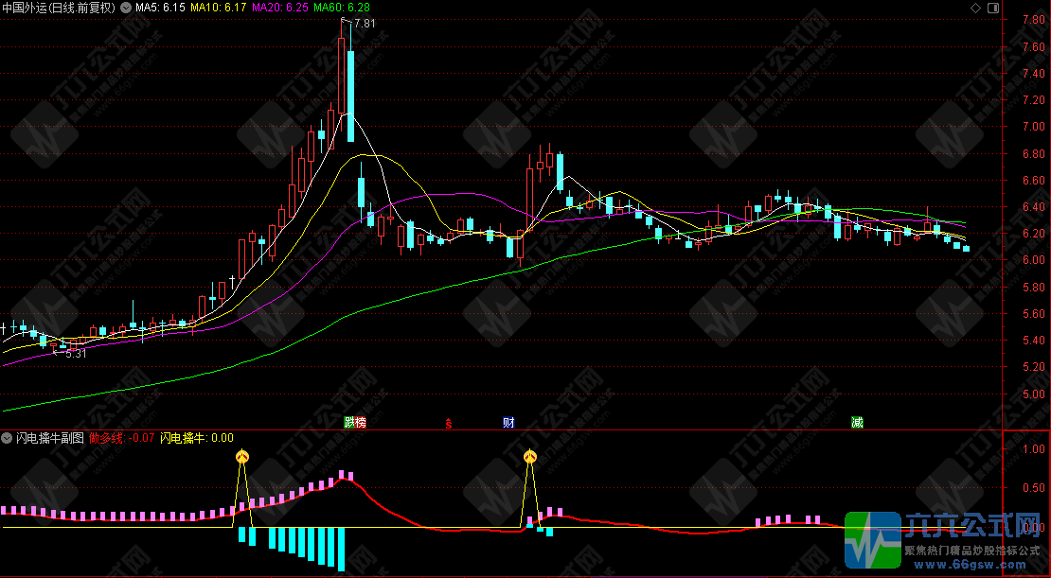1051x578 pixels.
Task: Open the main chart indicator dropdown arrow
Action: [126, 8]
